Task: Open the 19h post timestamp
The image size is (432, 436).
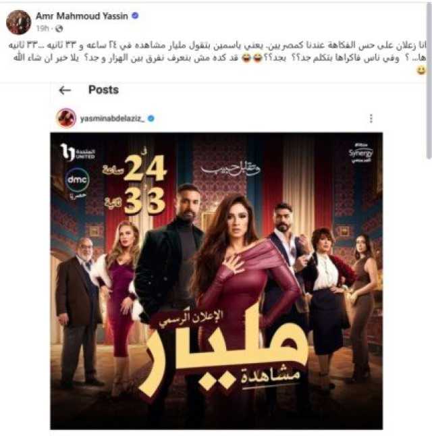Action: tap(43, 28)
